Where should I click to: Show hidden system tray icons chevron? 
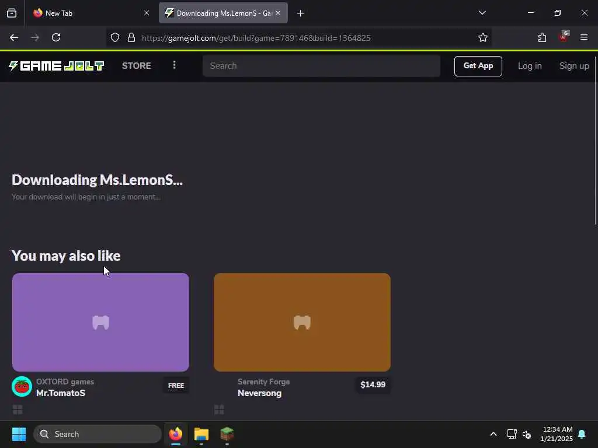[x=493, y=434]
